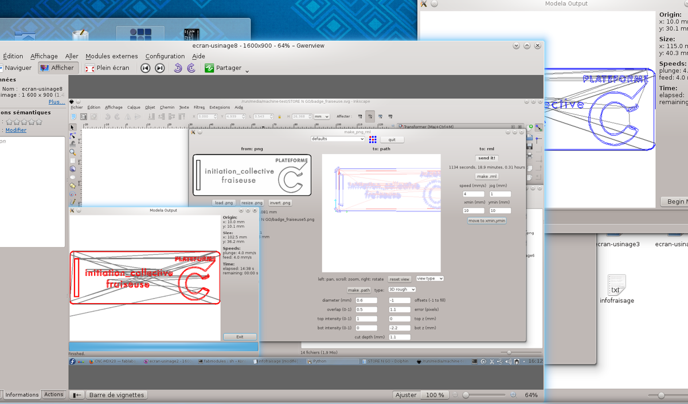Click the Modifier link
This screenshot has width=688, height=404.
(15, 130)
